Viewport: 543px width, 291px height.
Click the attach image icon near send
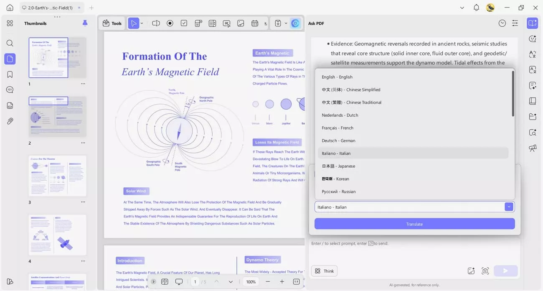[471, 271]
